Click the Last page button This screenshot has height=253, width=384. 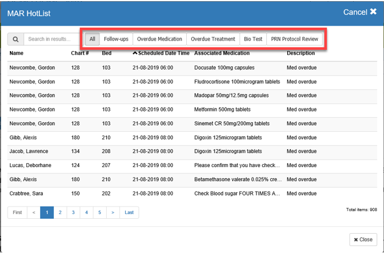(x=129, y=212)
